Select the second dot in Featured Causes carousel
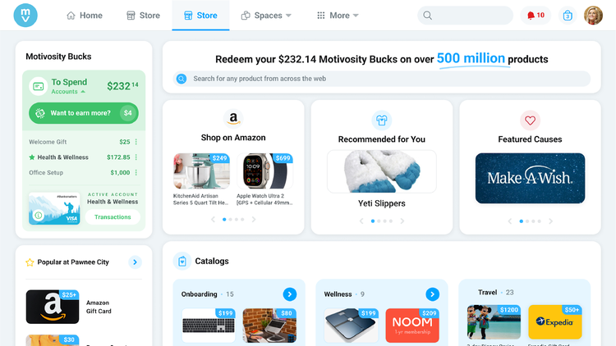The image size is (616, 346). [527, 221]
